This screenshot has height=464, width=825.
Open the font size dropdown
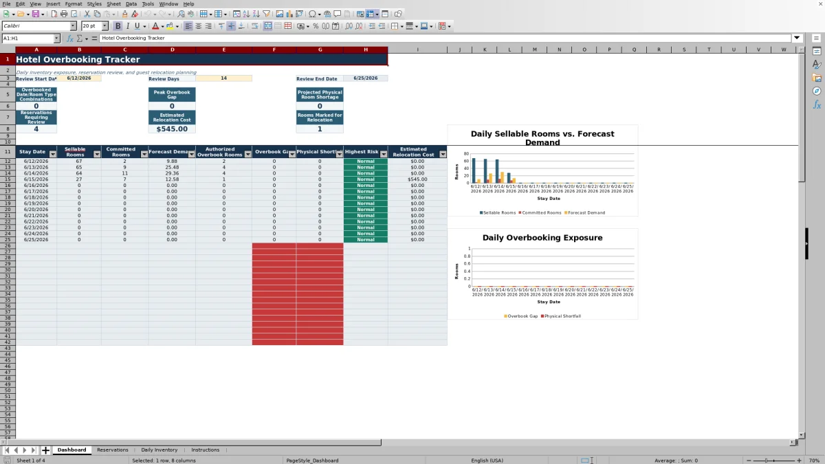tap(105, 26)
